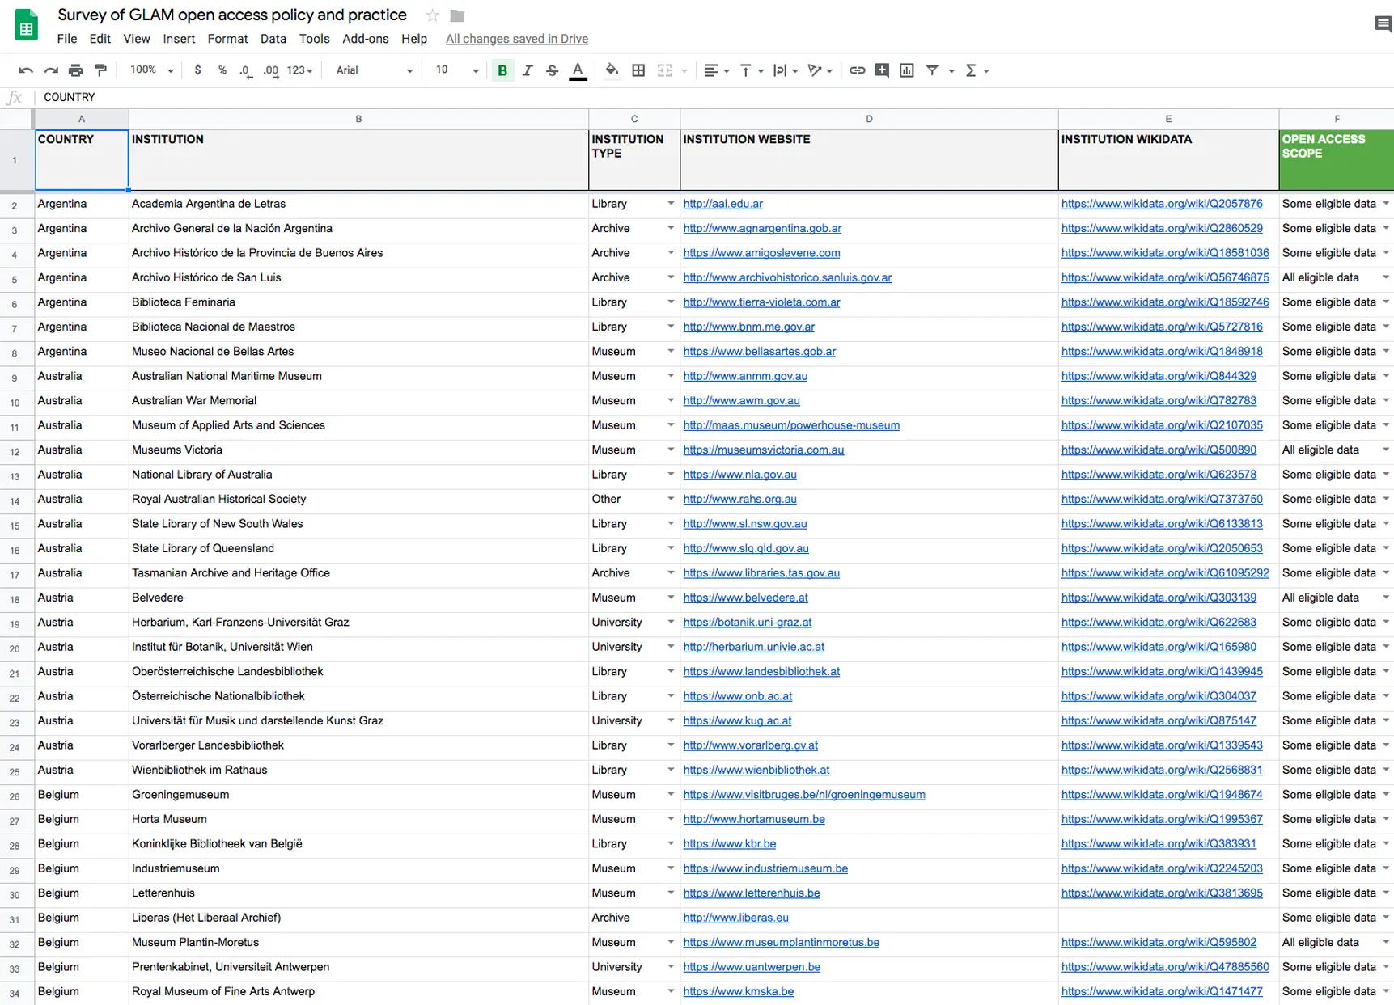
Task: Toggle Strikethrough formatting button
Action: (x=553, y=70)
